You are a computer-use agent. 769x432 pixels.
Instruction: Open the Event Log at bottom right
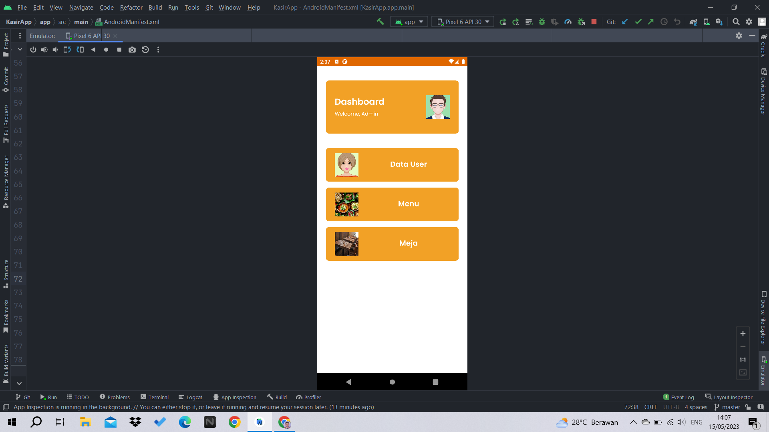pyautogui.click(x=682, y=397)
